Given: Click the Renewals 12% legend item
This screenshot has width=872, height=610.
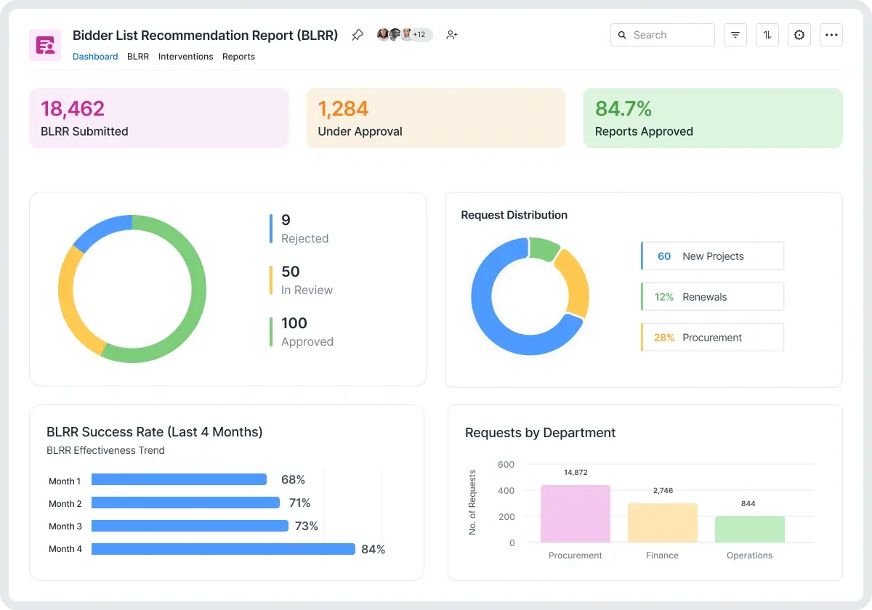Looking at the screenshot, I should pyautogui.click(x=712, y=297).
